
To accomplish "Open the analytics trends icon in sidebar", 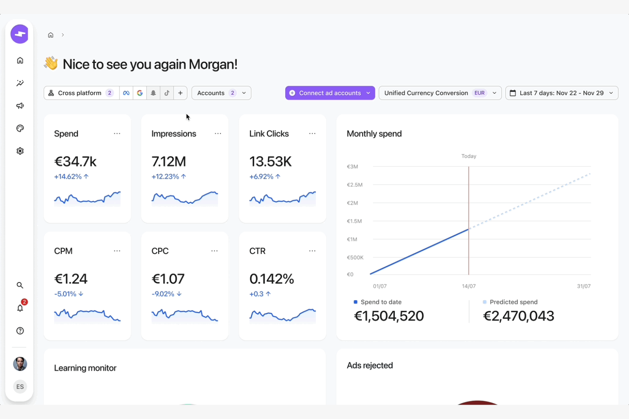I will (20, 83).
